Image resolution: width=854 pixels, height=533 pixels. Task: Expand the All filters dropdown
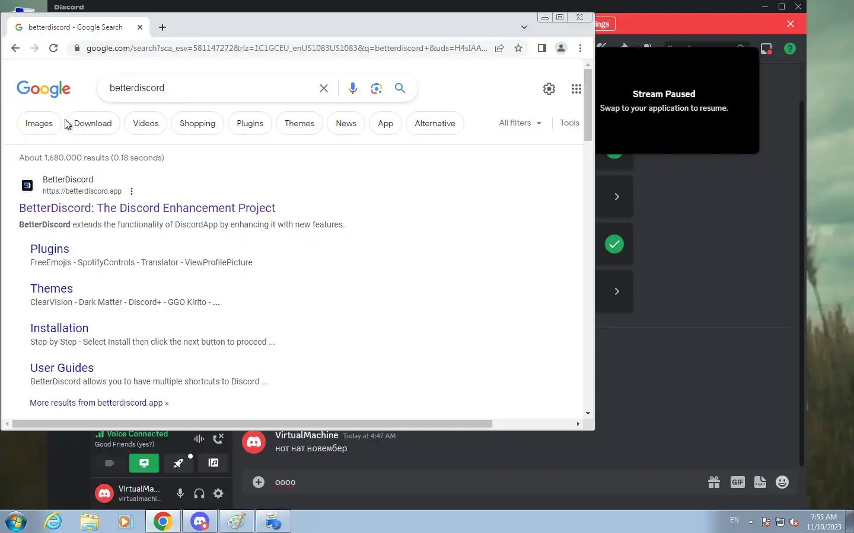click(520, 123)
